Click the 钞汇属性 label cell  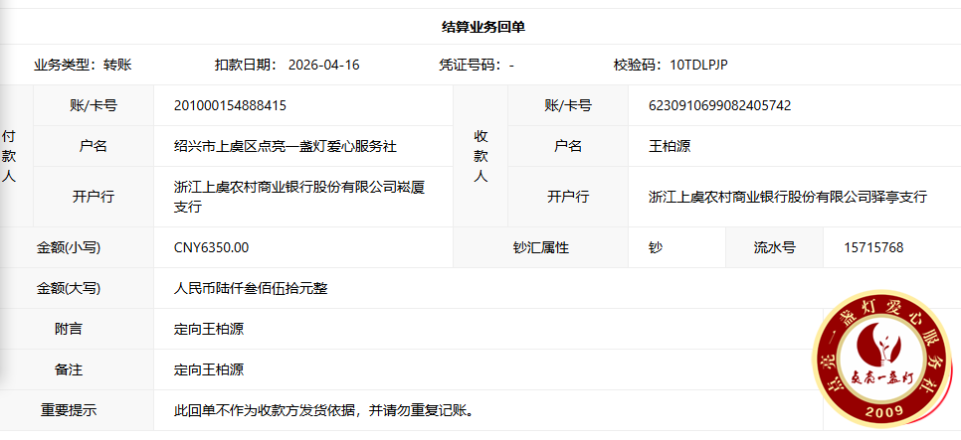coord(540,247)
